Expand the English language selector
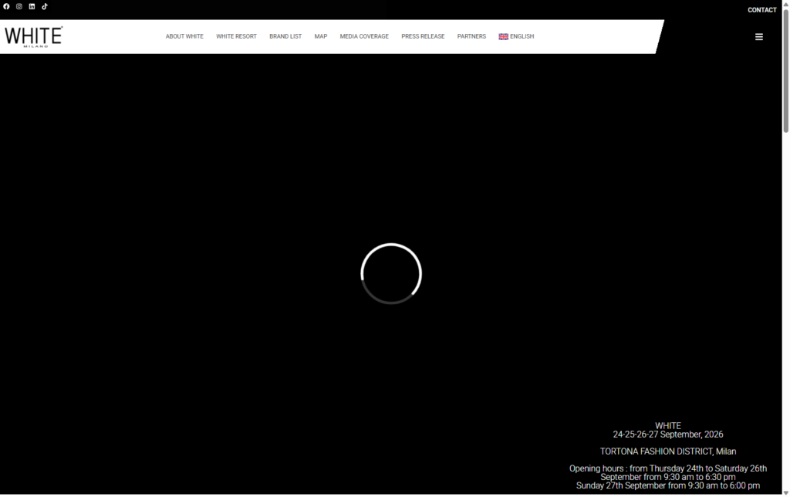 click(516, 36)
